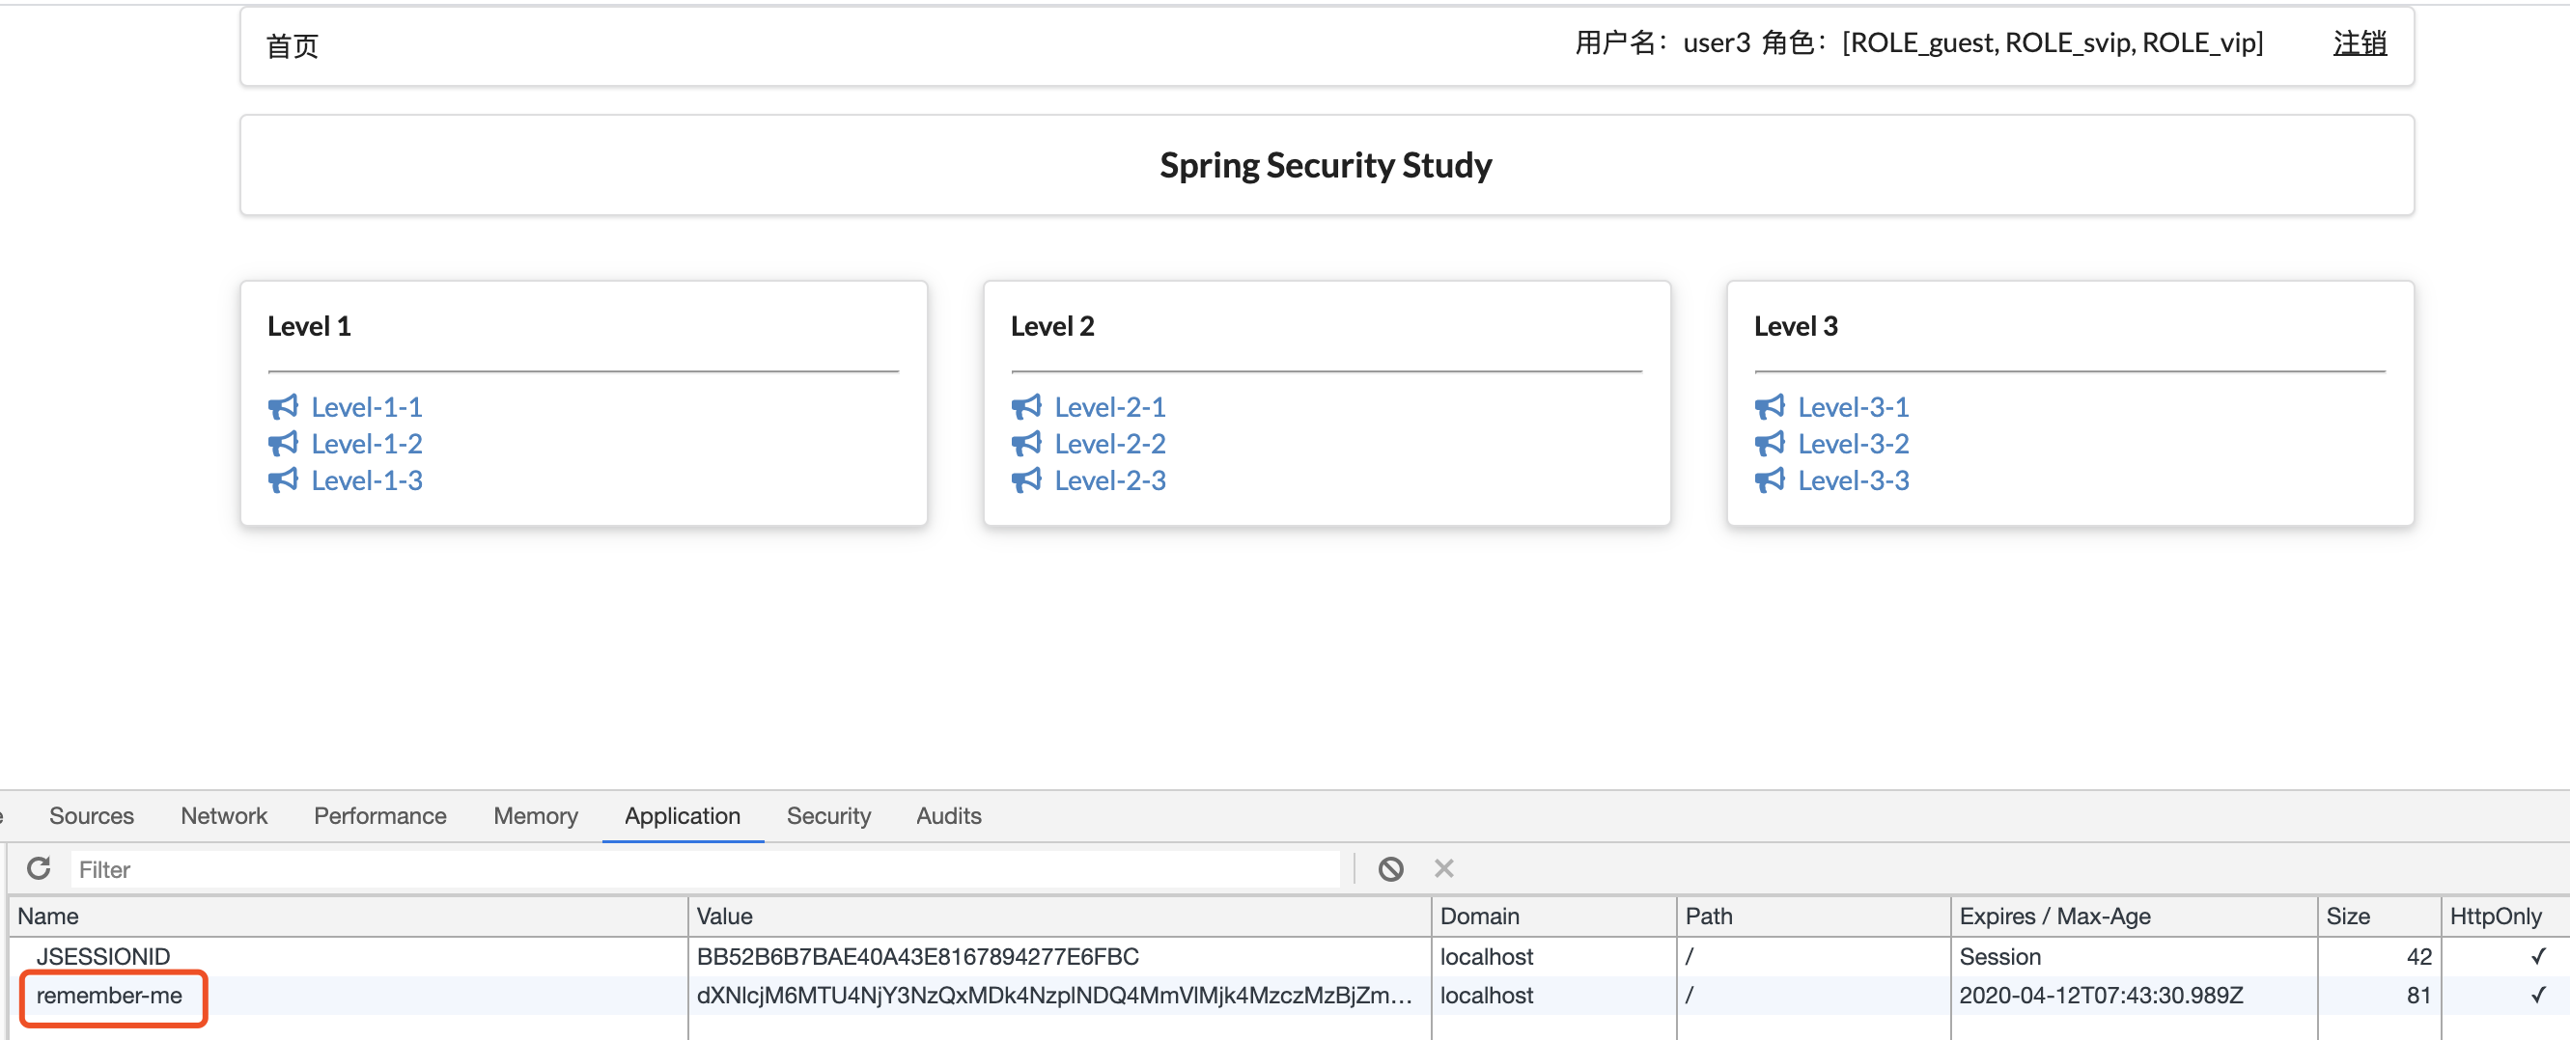This screenshot has height=1040, width=2570.
Task: Sort cookies by Name column header
Action: (x=348, y=917)
